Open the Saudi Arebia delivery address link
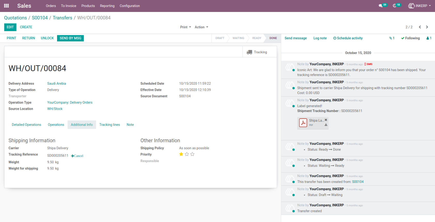This screenshot has height=222, width=435. [57, 84]
